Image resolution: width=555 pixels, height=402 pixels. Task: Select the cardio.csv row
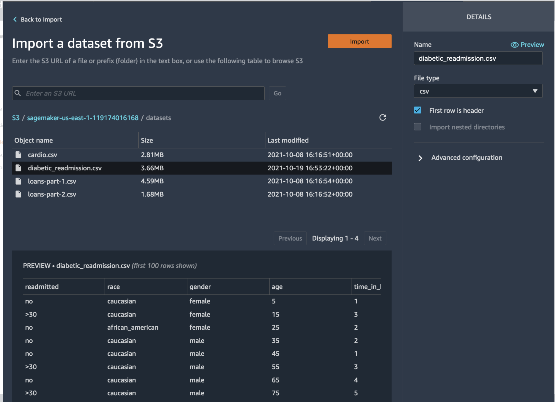202,155
